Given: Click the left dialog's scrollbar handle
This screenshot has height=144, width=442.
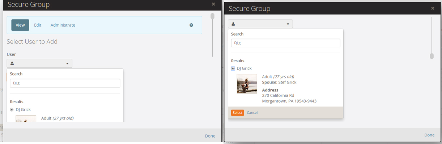Looking at the screenshot, I should [212, 16].
